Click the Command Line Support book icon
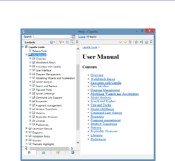Screen dimensions: 175x161 click(x=34, y=97)
